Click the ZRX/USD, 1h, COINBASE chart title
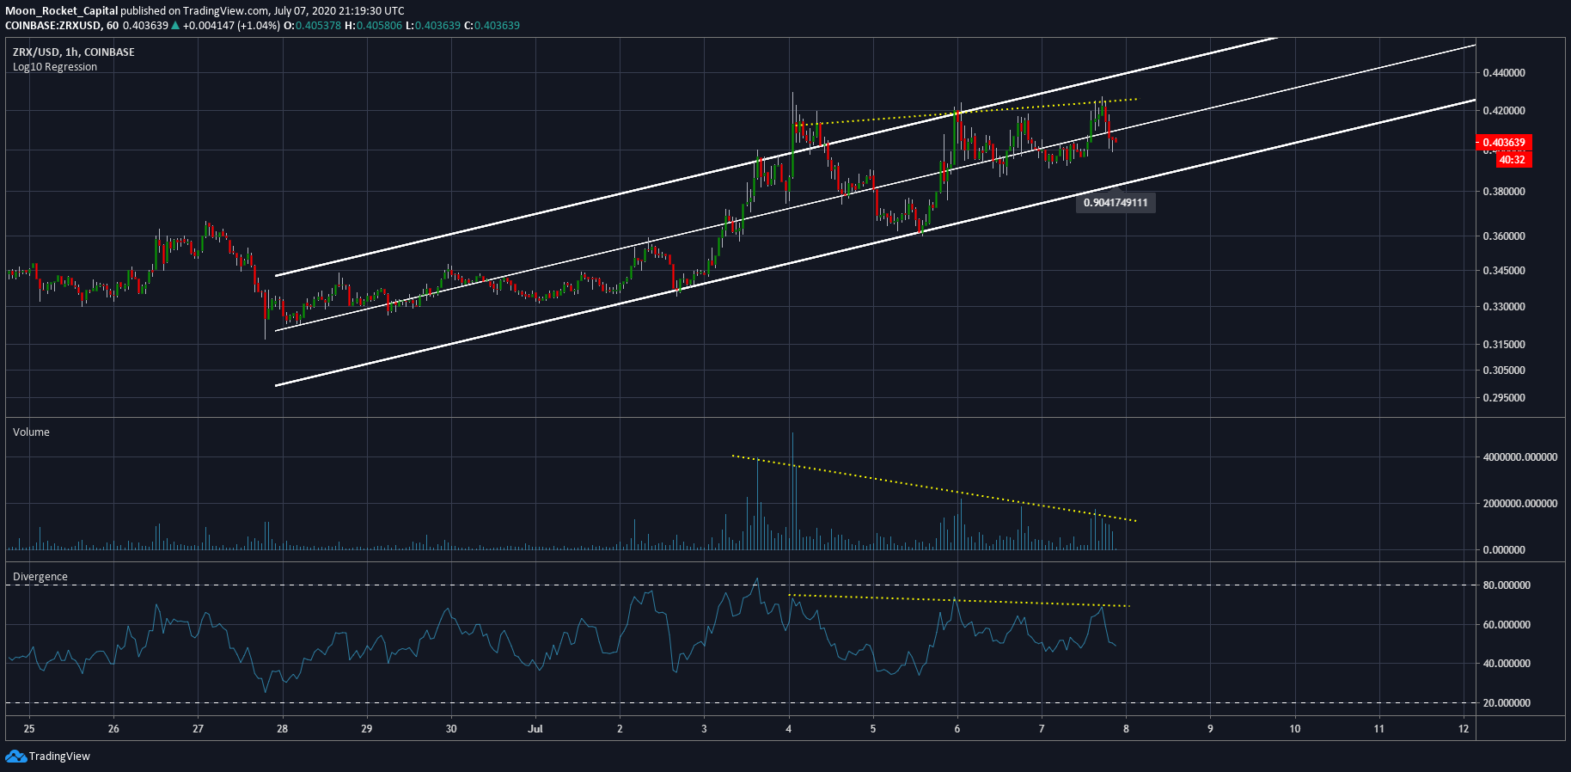1571x772 pixels. tap(74, 52)
